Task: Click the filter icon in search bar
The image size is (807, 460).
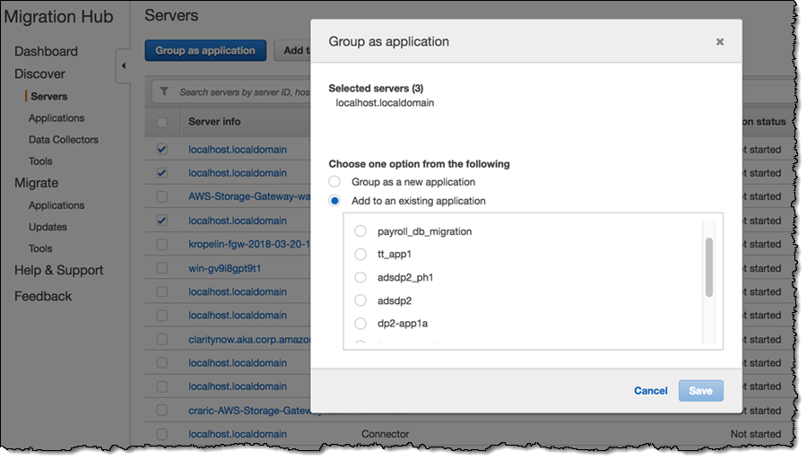Action: (x=164, y=91)
